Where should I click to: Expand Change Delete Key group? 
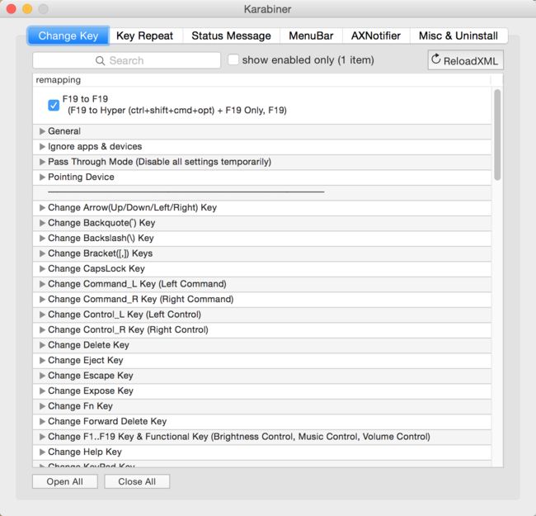point(42,345)
